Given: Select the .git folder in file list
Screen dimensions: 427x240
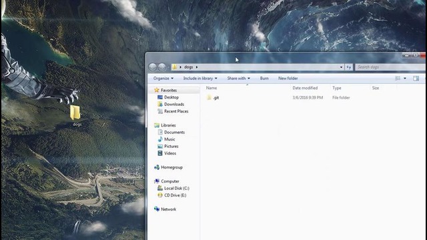Looking at the screenshot, I should [216, 98].
